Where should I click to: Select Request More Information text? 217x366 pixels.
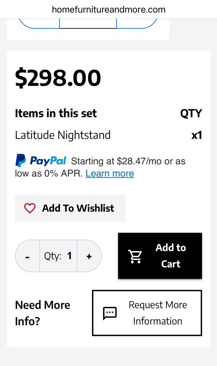coord(158,313)
